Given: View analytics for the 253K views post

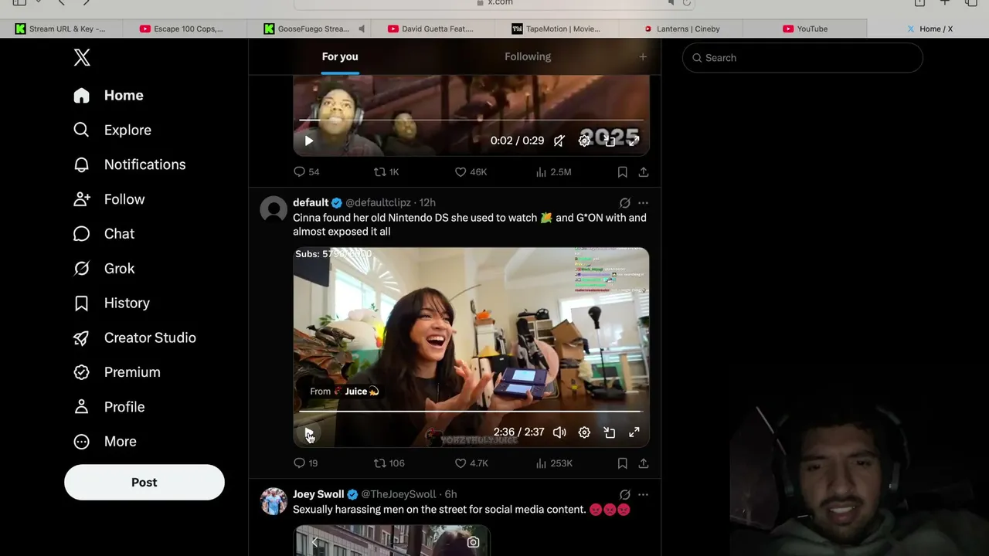Looking at the screenshot, I should point(554,463).
